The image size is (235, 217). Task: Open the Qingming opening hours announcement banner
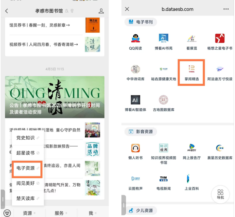(55, 97)
